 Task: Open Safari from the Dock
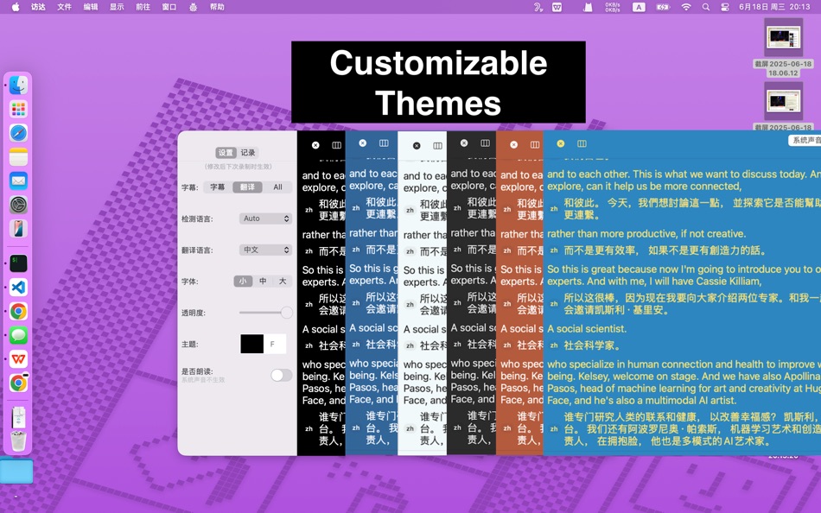click(19, 132)
